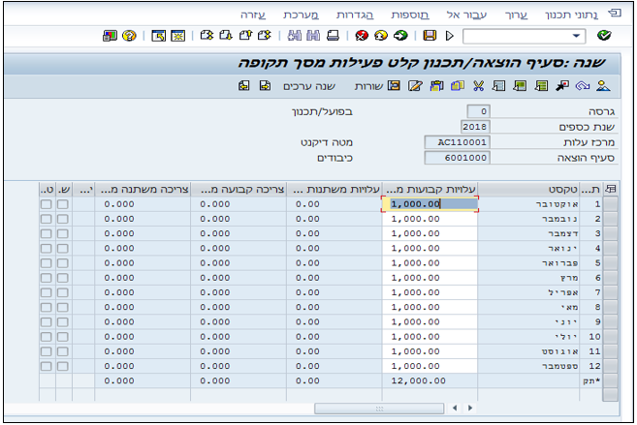Click the yellow Help question mark icon
The image size is (637, 425).
[129, 36]
